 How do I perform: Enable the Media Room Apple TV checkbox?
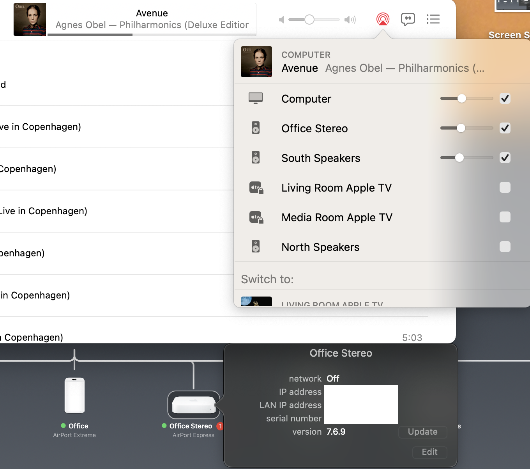click(505, 217)
